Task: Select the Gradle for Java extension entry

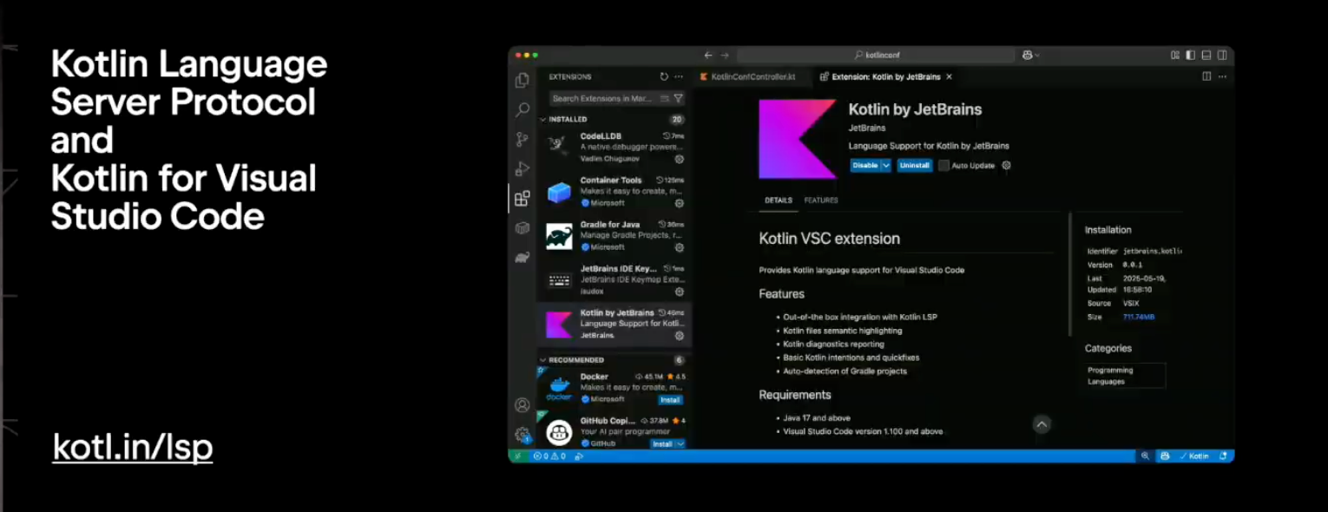Action: click(x=614, y=236)
